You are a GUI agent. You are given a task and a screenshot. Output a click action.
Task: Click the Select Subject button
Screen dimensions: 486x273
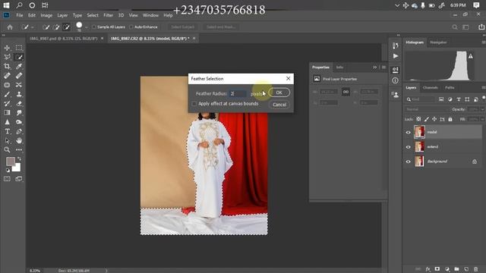pos(183,27)
